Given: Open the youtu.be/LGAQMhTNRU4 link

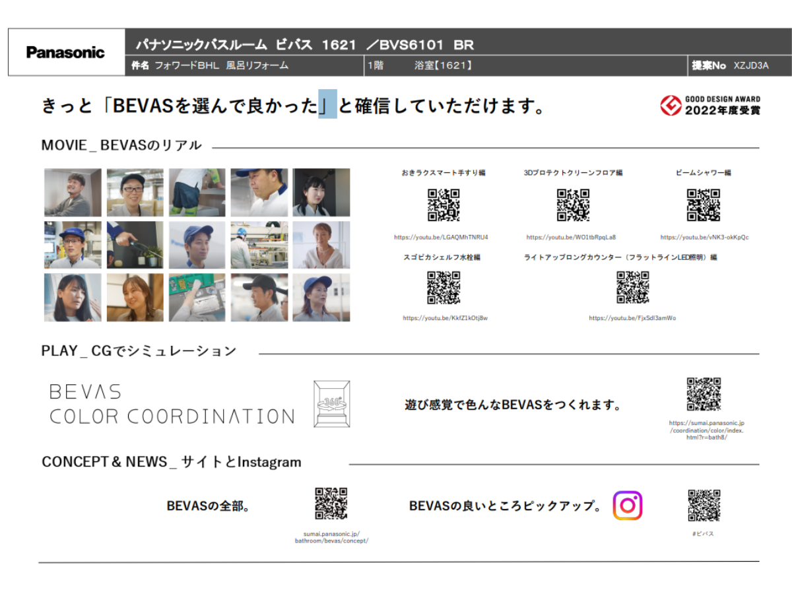Looking at the screenshot, I should click(x=441, y=237).
